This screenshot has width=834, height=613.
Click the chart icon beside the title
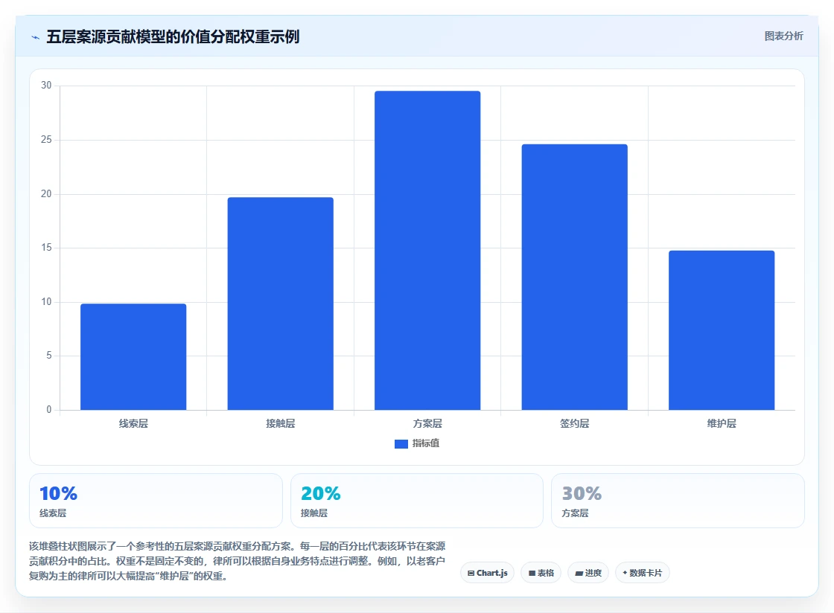coord(36,37)
